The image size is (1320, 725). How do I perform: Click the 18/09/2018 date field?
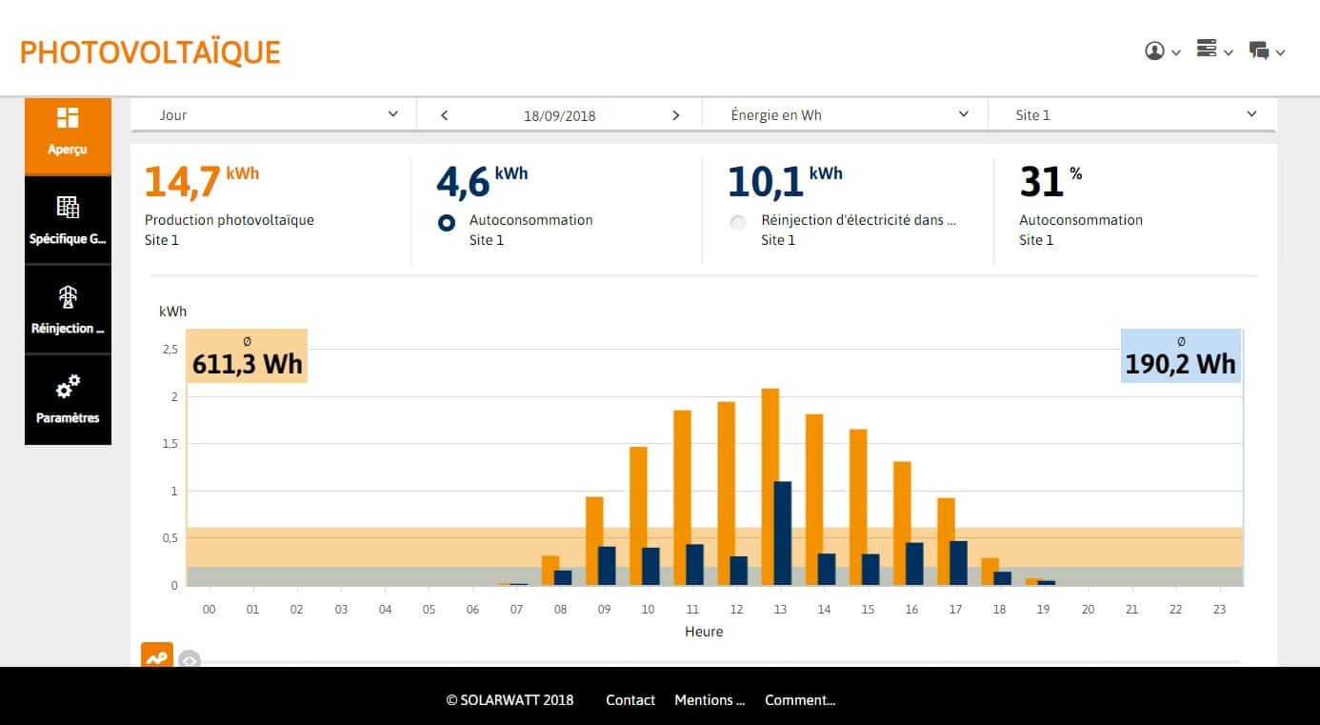560,116
